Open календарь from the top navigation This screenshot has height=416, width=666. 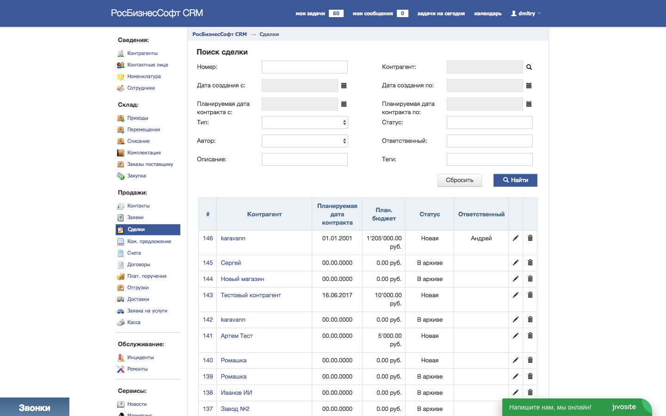pos(487,13)
